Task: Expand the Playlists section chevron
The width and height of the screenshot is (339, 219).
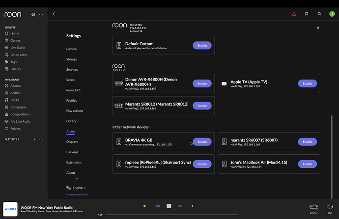Action: [19, 139]
